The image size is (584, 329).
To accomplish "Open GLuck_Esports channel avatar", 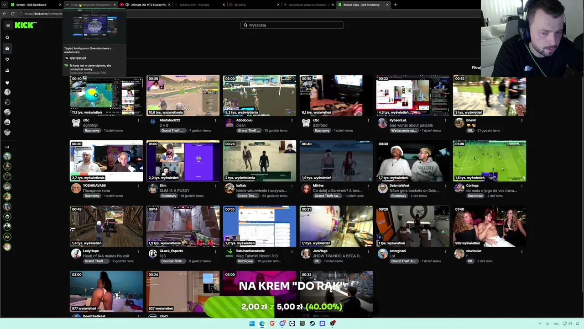I will point(153,254).
